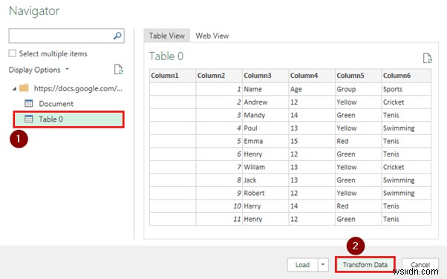Viewport: 447px width, 279px height.
Task: Click the Table 0 preview title
Action: [166, 56]
